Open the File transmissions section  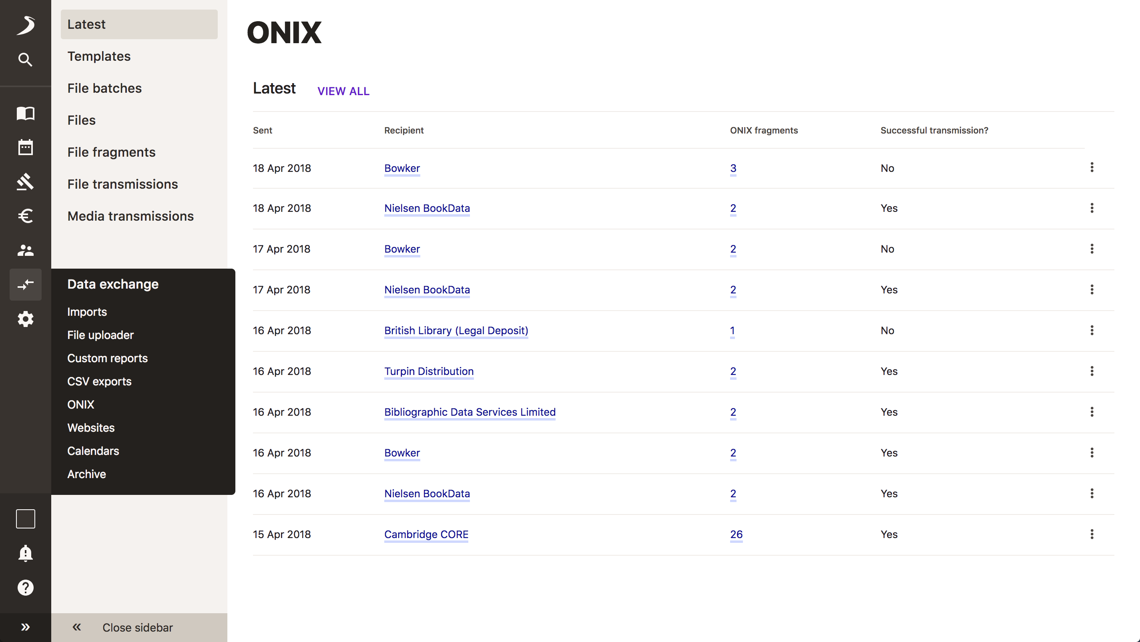[x=122, y=184]
